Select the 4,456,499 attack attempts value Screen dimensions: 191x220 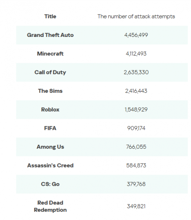(136, 35)
